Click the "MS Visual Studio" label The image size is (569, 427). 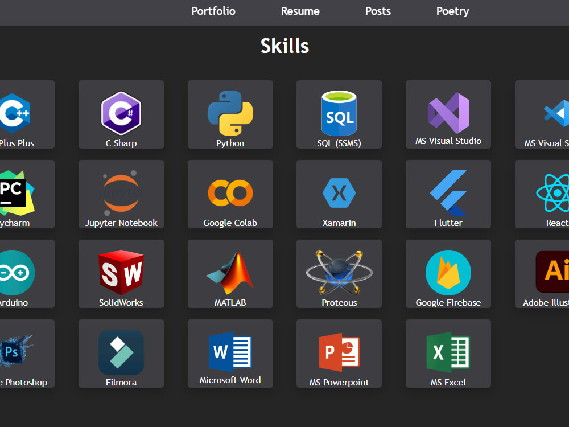448,141
